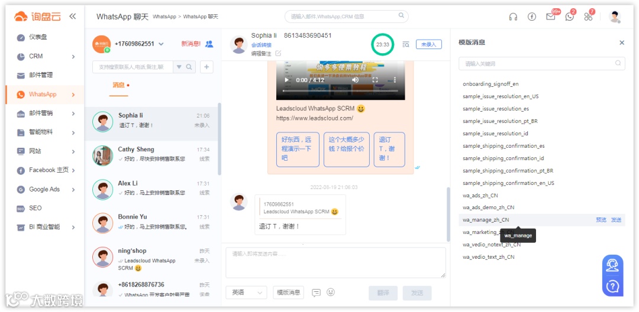Select the 消息 tab

118,85
